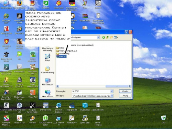This screenshot has width=172, height=129.
Task: Create a new folder via toolbar icon
Action: pos(111,37)
